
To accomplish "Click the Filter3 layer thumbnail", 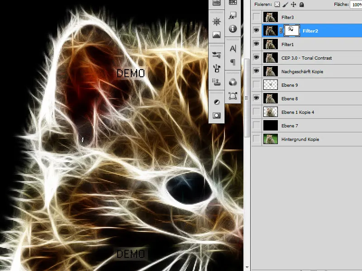I will 270,17.
